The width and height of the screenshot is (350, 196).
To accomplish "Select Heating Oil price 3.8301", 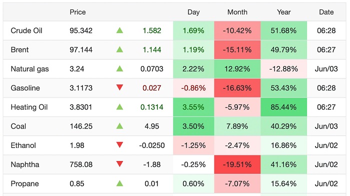I will point(81,107).
